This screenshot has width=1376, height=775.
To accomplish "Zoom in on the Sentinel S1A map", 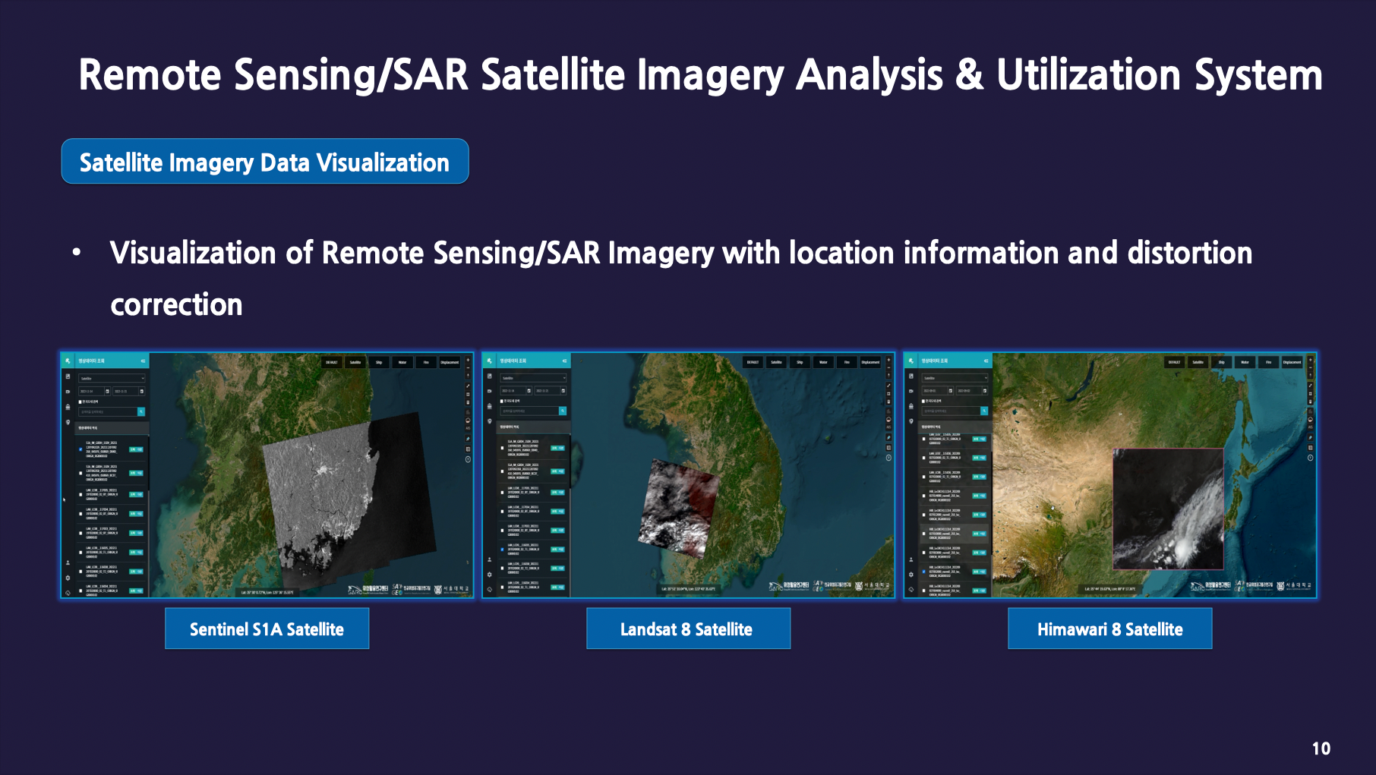I will coord(468,360).
